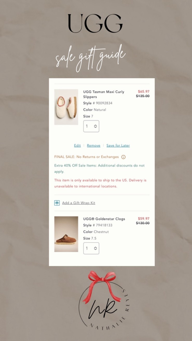Expand the quantity field showing 1 for slippers
Viewport: 192px width, 341px height.
coord(91,126)
